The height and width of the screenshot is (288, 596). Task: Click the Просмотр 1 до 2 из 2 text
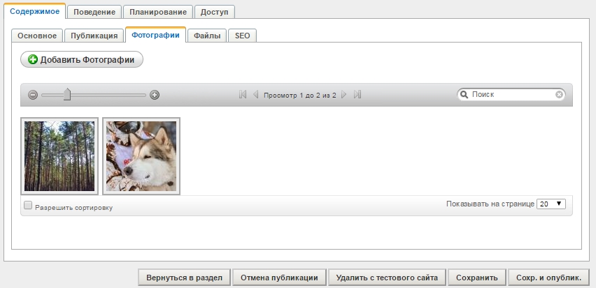click(300, 95)
